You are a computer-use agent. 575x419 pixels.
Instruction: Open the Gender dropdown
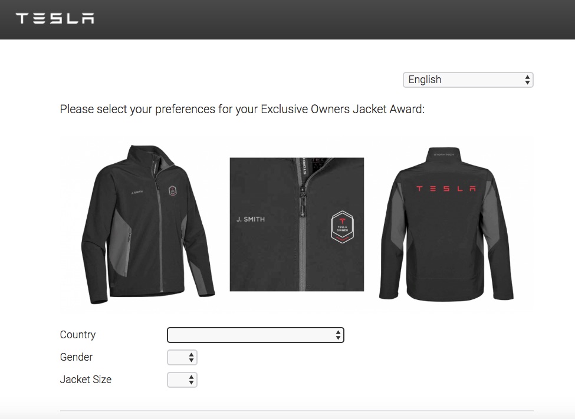coord(182,357)
